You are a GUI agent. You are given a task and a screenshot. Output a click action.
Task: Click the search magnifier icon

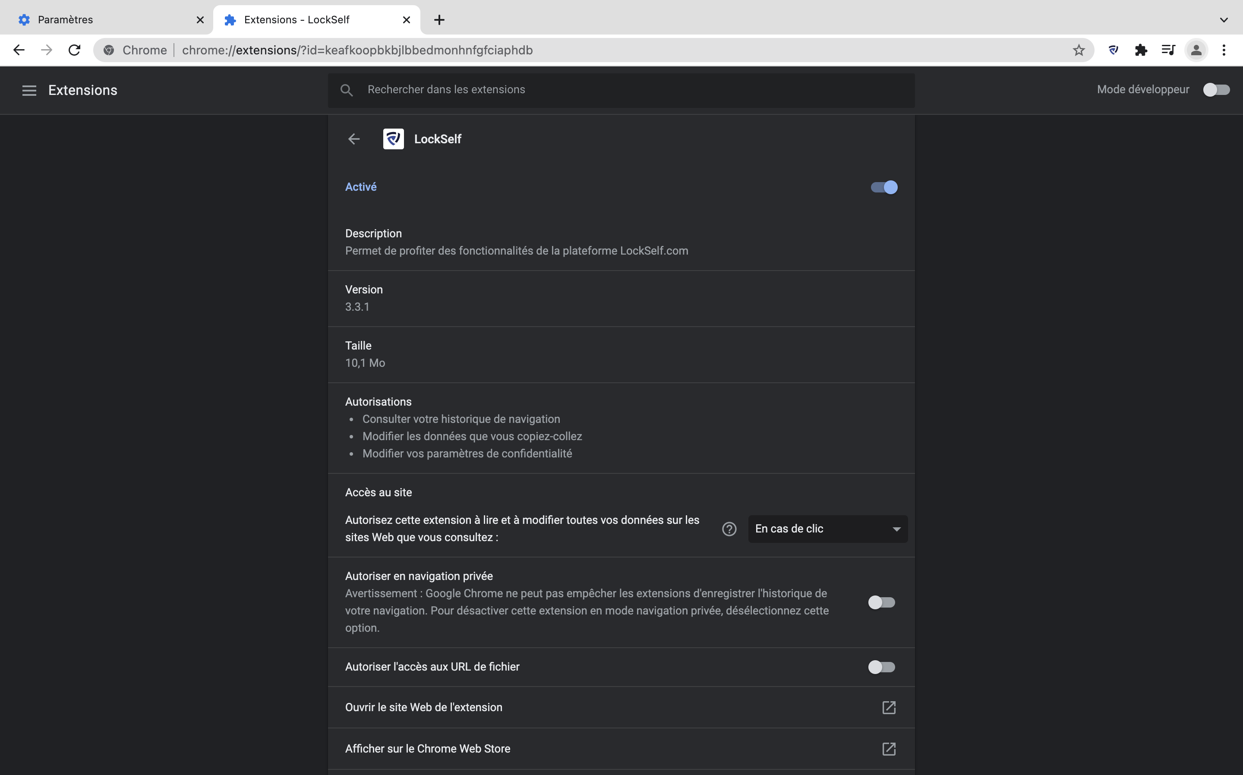347,90
